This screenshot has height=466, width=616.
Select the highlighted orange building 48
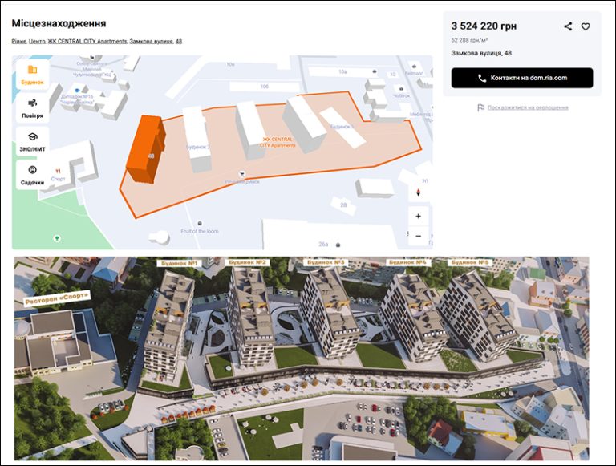146,149
